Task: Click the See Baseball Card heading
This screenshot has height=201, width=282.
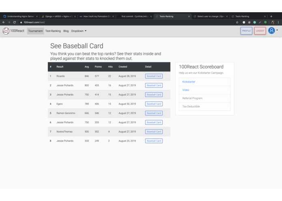Action: [x=77, y=46]
